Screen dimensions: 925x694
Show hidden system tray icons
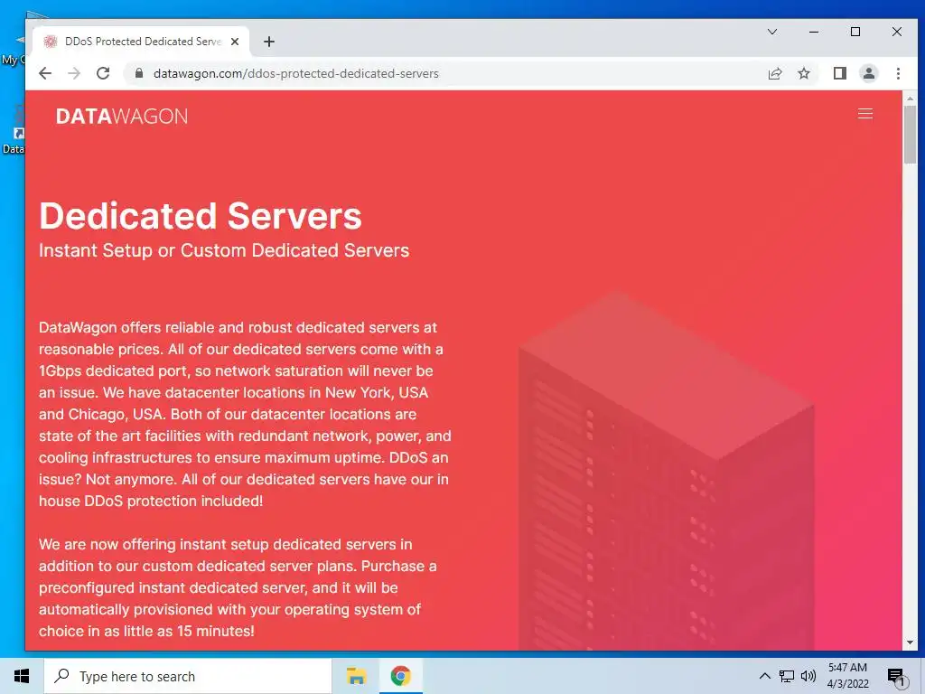pyautogui.click(x=764, y=676)
